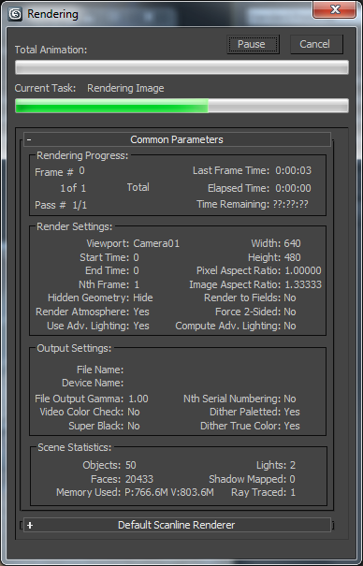The image size is (363, 566).
Task: Click the Memory Used P:766.6M V:803.6M value
Action: 169,492
